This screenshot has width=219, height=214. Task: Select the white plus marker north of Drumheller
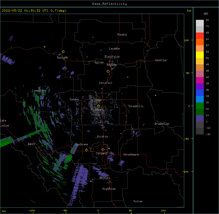155,95
